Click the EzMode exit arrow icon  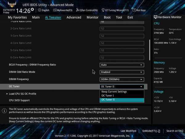(158, 131)
